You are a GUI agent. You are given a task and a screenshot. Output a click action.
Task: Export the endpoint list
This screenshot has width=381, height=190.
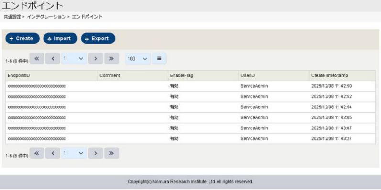pos(98,39)
